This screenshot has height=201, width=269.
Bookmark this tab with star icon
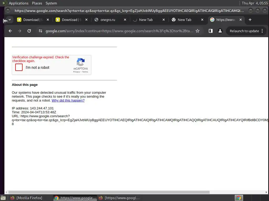[x=198, y=31]
